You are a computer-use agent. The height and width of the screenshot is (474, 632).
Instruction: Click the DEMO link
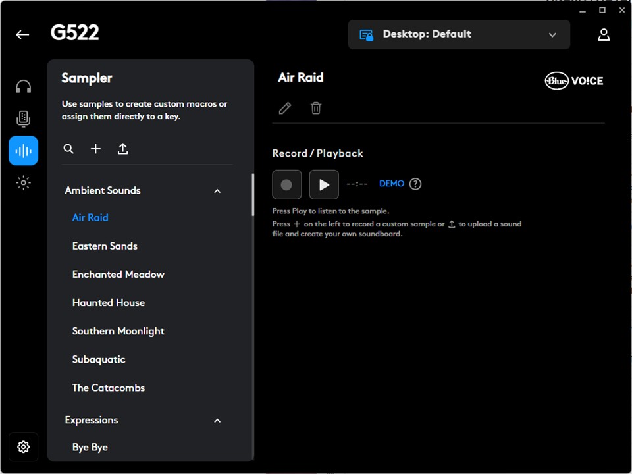tap(392, 184)
